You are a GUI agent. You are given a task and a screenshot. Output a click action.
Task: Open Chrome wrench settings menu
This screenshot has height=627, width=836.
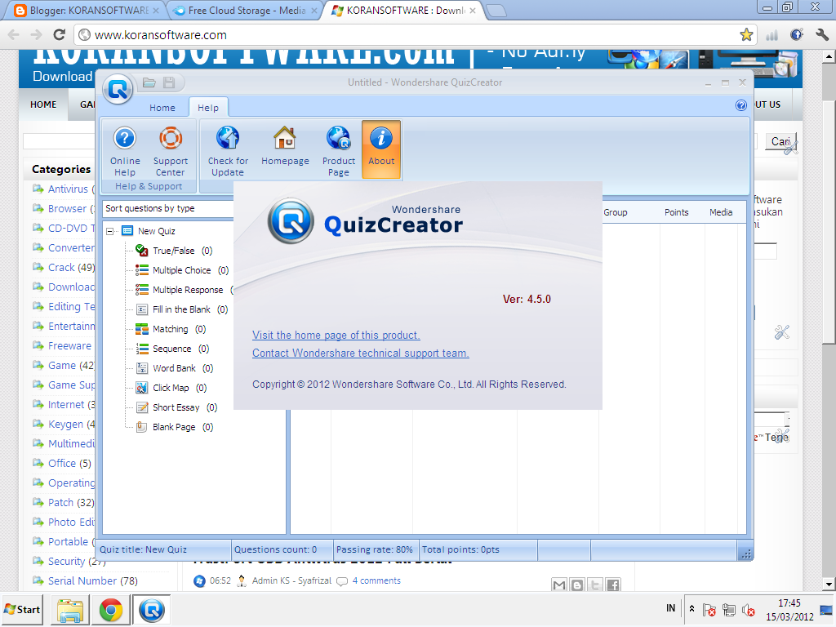click(x=821, y=35)
